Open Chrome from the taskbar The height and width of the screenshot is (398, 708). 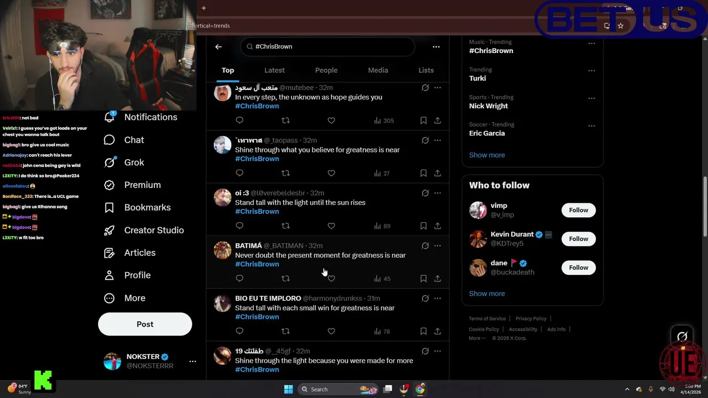click(x=420, y=389)
